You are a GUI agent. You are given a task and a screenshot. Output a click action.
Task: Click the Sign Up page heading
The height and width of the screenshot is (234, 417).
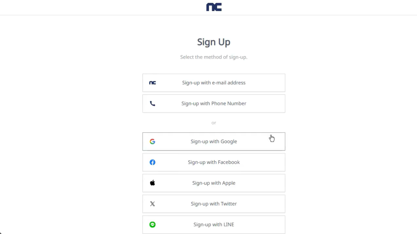tap(214, 42)
